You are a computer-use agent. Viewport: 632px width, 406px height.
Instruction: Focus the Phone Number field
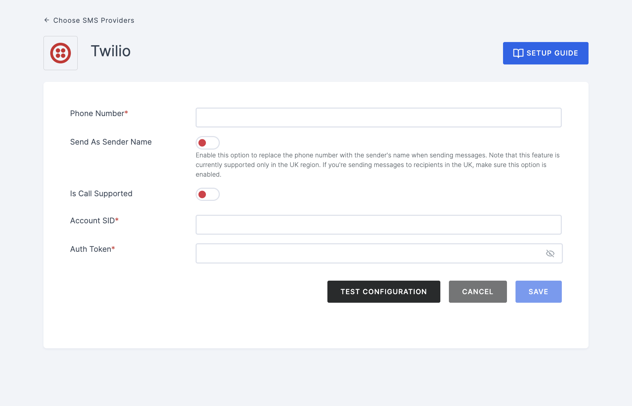[x=378, y=118]
